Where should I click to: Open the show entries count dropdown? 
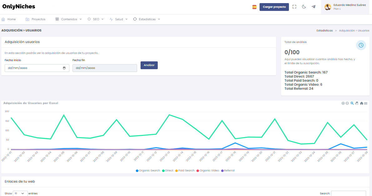(20, 194)
